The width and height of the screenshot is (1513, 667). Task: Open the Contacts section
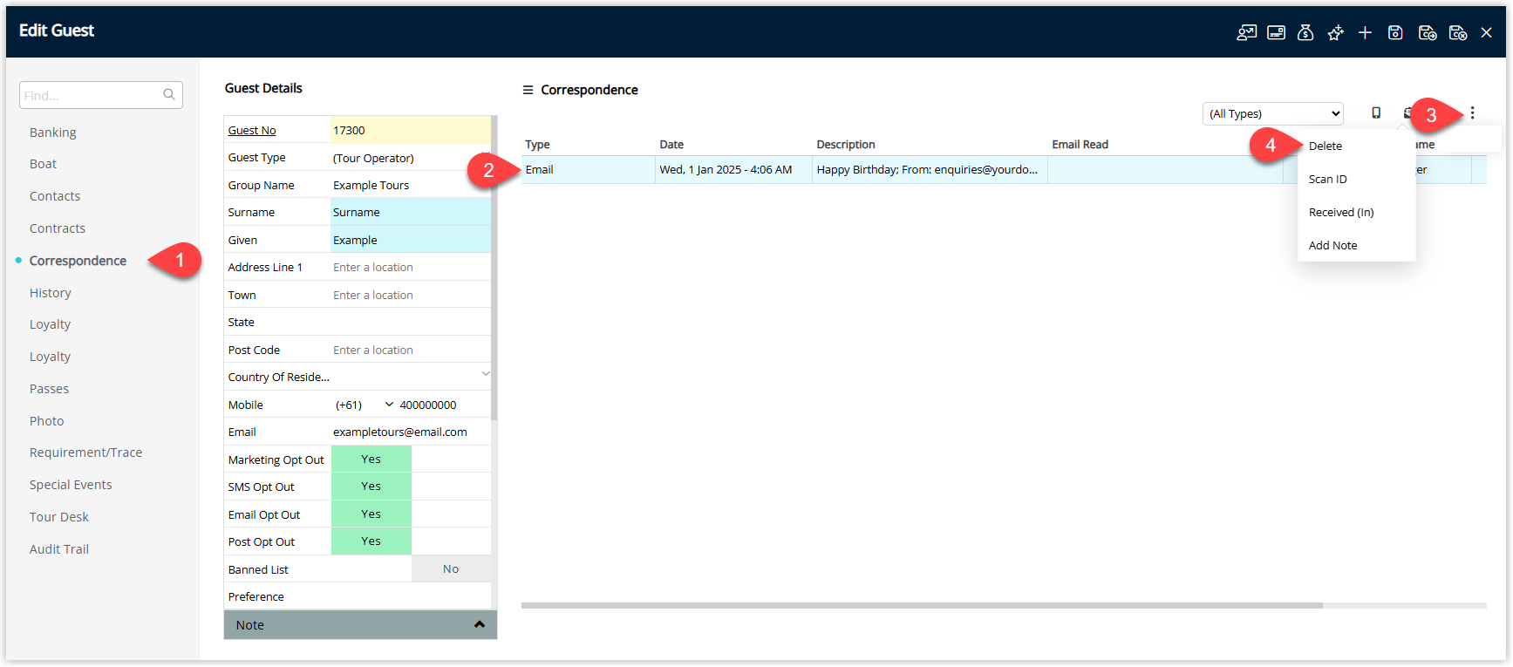(x=55, y=196)
